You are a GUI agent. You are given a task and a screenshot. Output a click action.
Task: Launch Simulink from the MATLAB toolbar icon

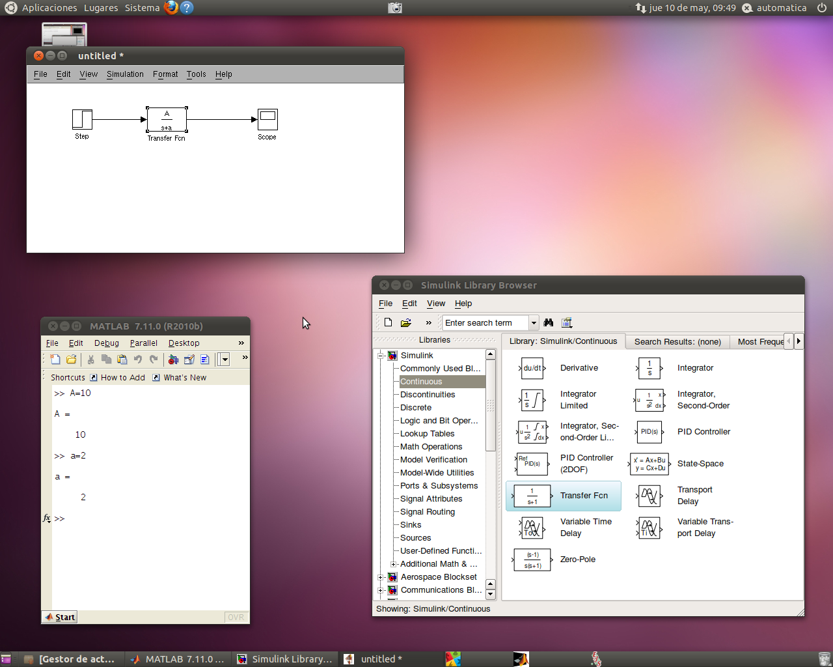tap(173, 359)
